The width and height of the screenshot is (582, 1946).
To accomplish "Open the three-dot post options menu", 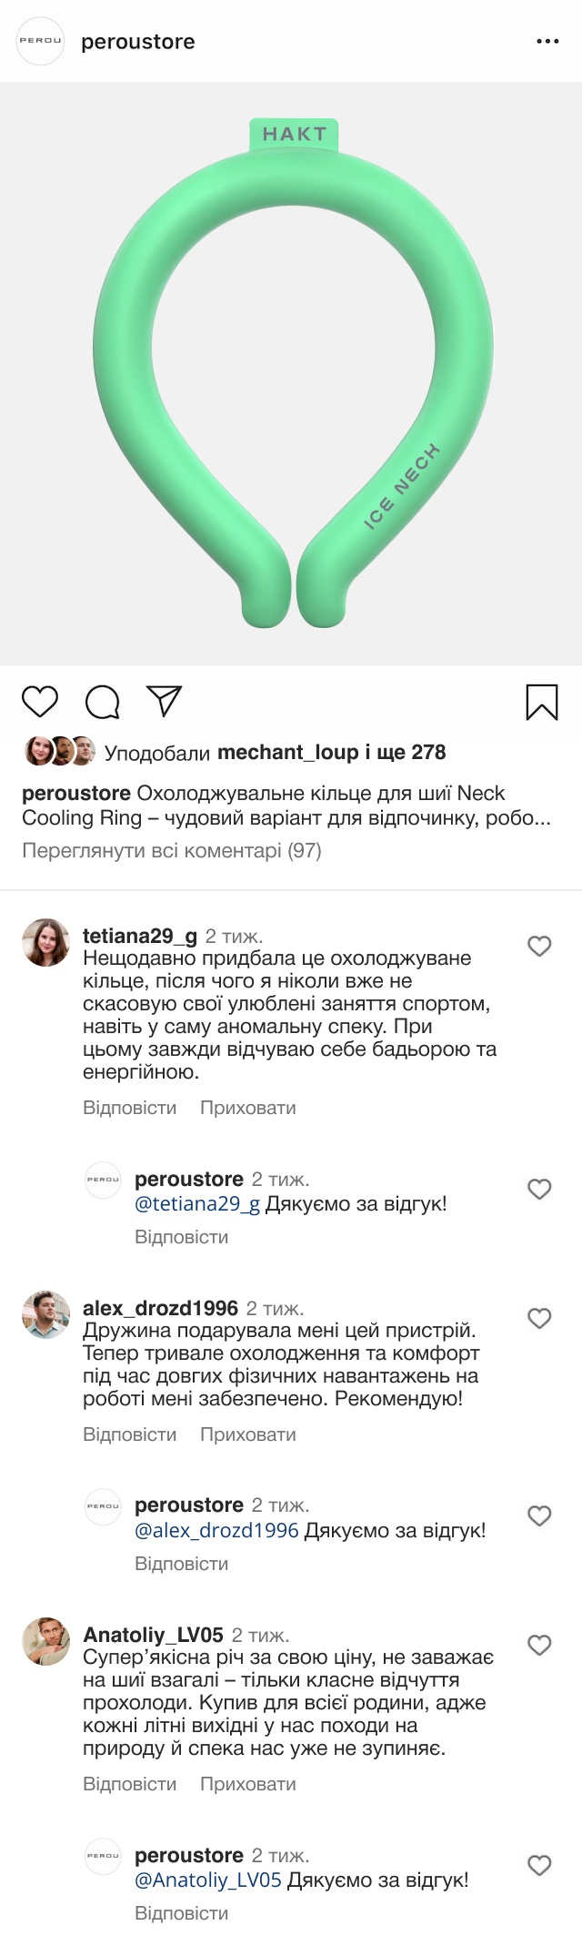I will click(x=547, y=42).
